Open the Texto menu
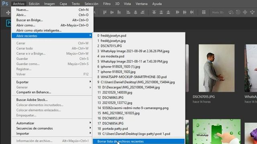 click(x=75, y=4)
